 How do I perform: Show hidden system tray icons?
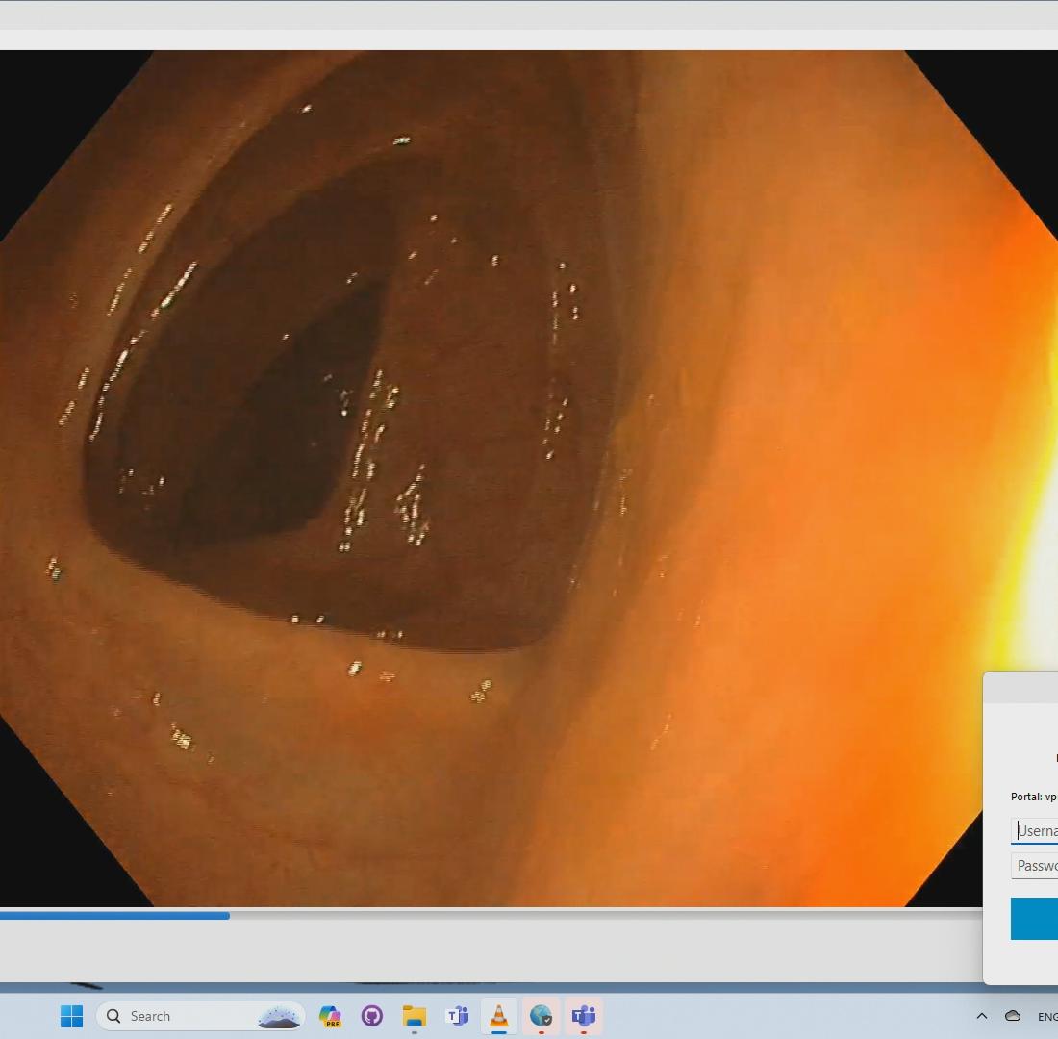[x=982, y=1016]
